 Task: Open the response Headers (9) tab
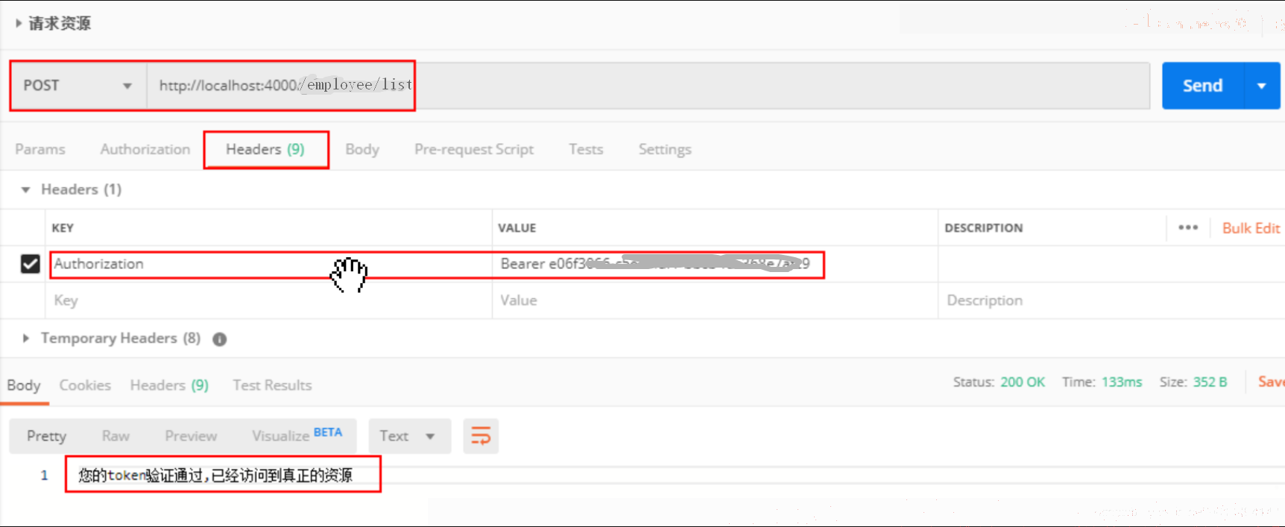169,385
